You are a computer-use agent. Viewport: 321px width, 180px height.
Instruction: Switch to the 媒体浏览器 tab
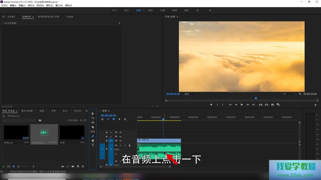(x=27, y=111)
